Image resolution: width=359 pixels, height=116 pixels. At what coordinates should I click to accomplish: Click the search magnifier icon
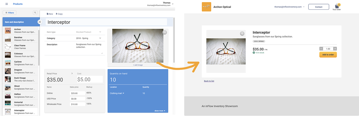click(35, 12)
